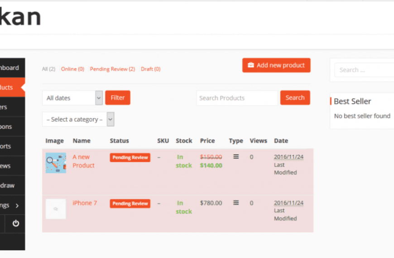This screenshot has width=394, height=258.
Task: Open the iPhone 7 product link
Action: [x=85, y=203]
